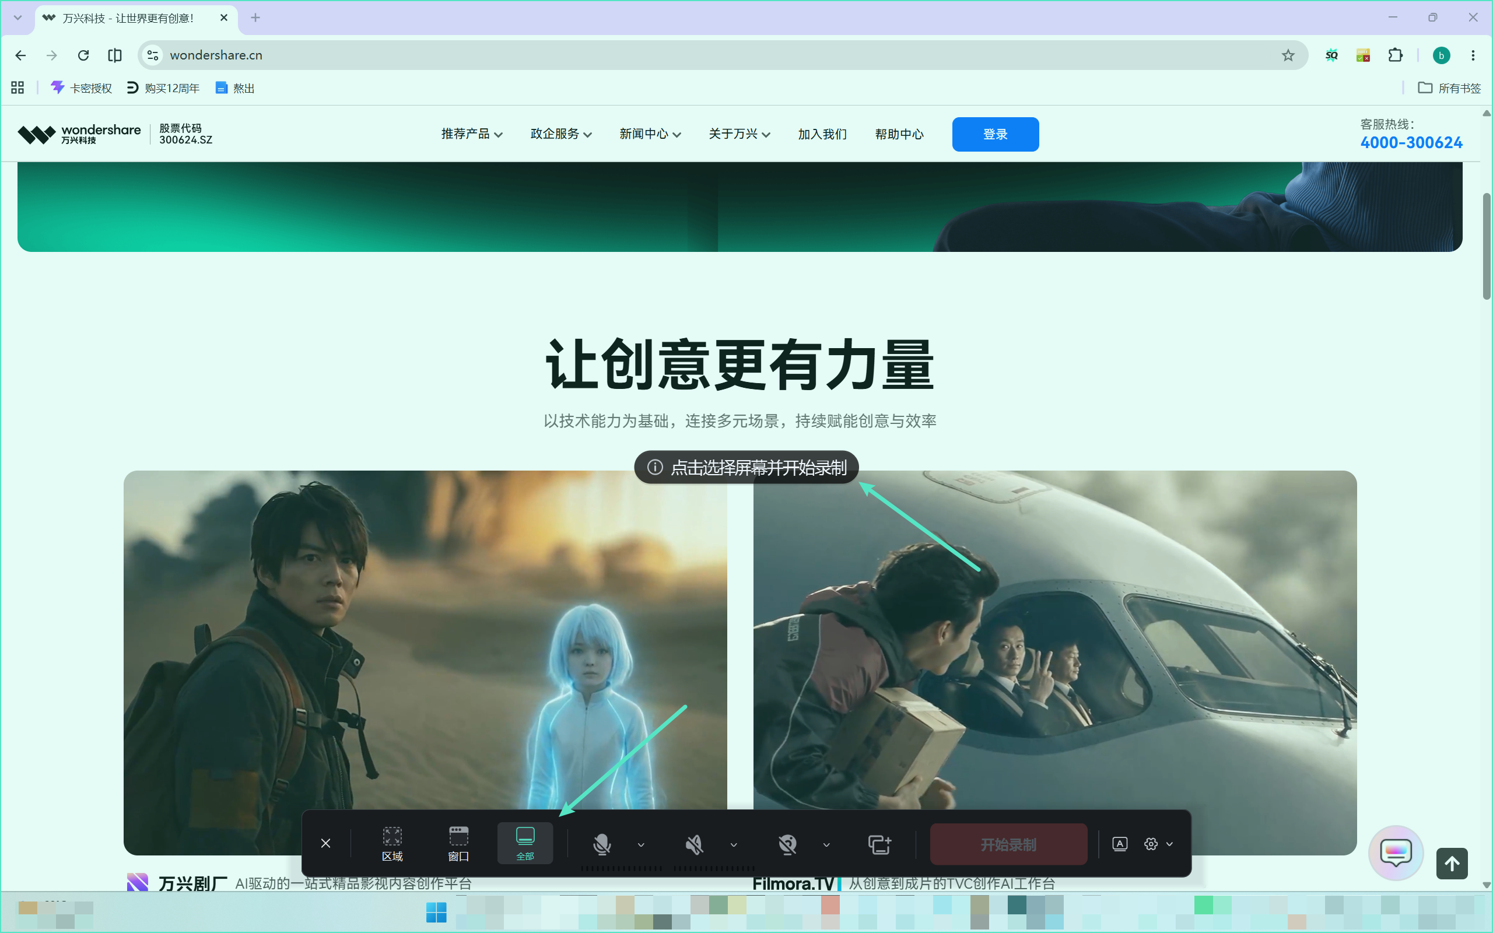This screenshot has height=933, width=1493.
Task: Expand the 政企服务 menu
Action: click(x=561, y=134)
